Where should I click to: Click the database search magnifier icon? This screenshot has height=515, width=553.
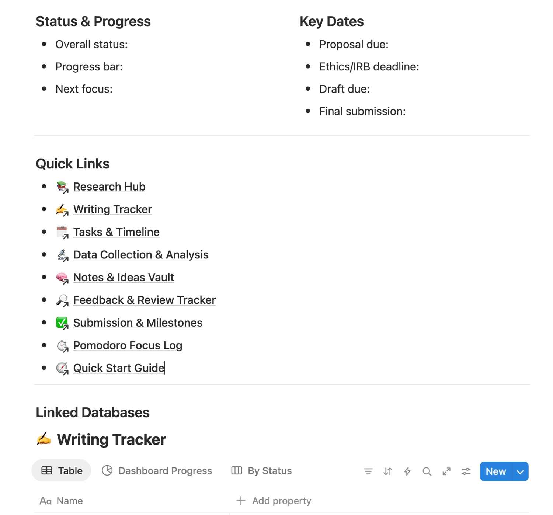[x=427, y=471]
